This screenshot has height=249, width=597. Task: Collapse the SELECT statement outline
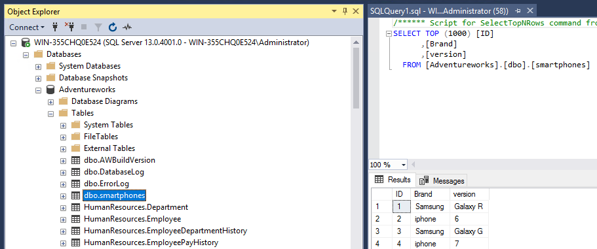[x=389, y=34]
